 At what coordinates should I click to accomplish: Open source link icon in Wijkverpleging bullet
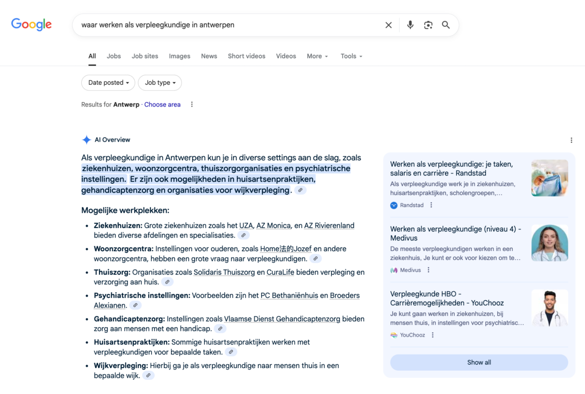click(148, 375)
